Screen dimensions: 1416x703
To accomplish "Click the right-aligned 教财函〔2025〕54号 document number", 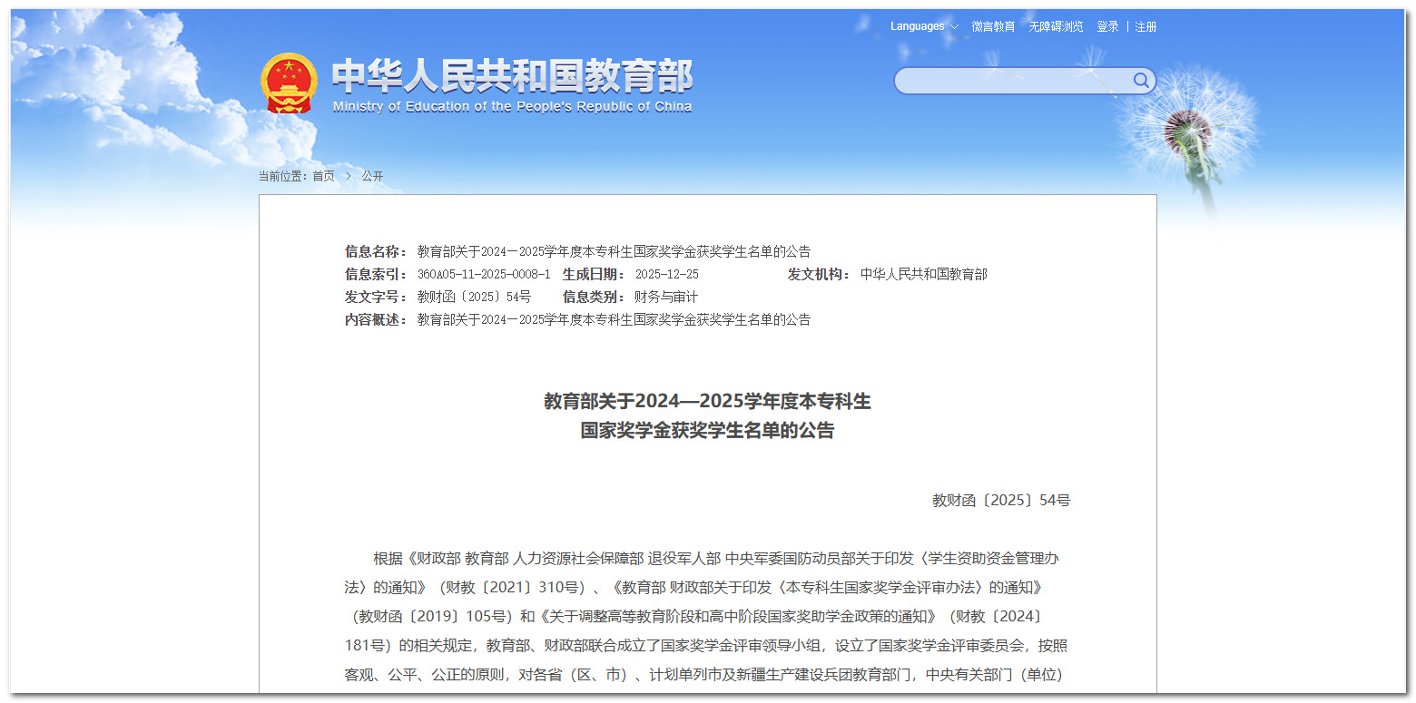I will 1001,500.
